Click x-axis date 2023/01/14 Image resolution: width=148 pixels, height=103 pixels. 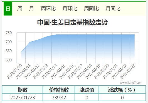[x=49, y=71]
